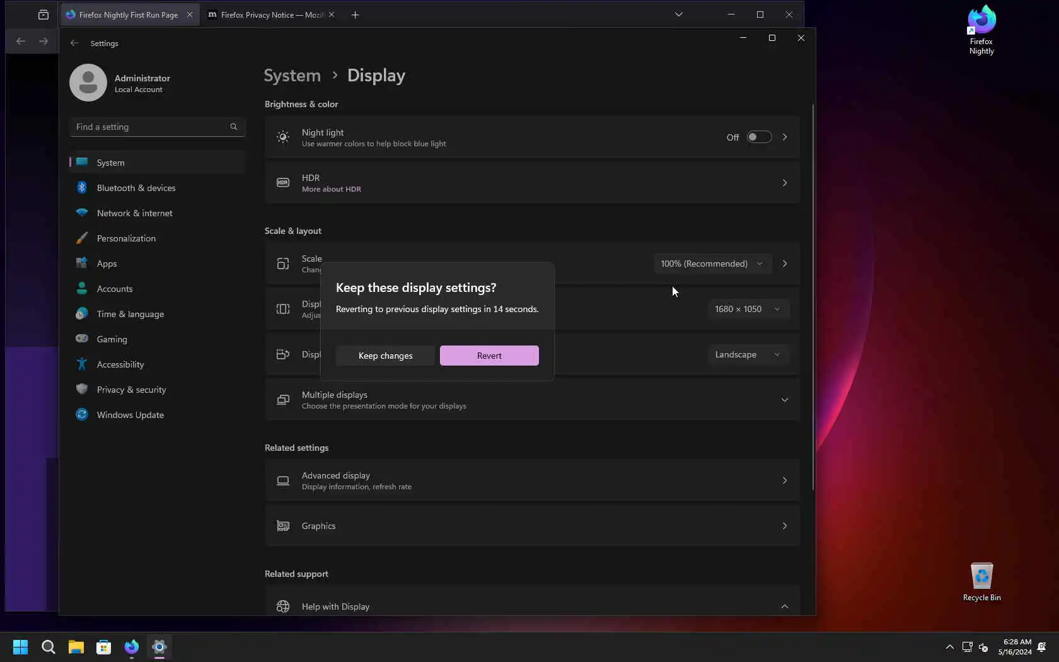Image resolution: width=1059 pixels, height=662 pixels.
Task: Click the Administrator profile avatar
Action: click(88, 83)
